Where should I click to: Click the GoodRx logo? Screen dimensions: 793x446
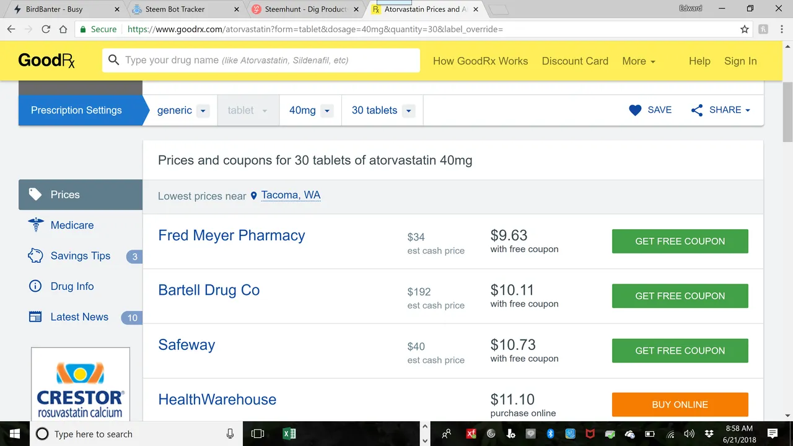click(46, 61)
